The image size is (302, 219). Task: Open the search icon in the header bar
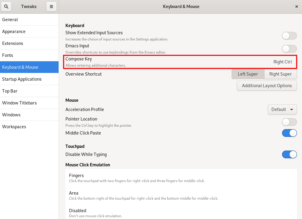point(6,6)
